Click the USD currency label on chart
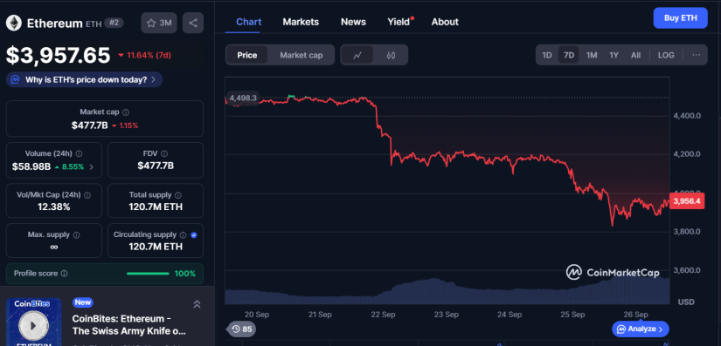Image resolution: width=721 pixels, height=346 pixels. tap(686, 302)
